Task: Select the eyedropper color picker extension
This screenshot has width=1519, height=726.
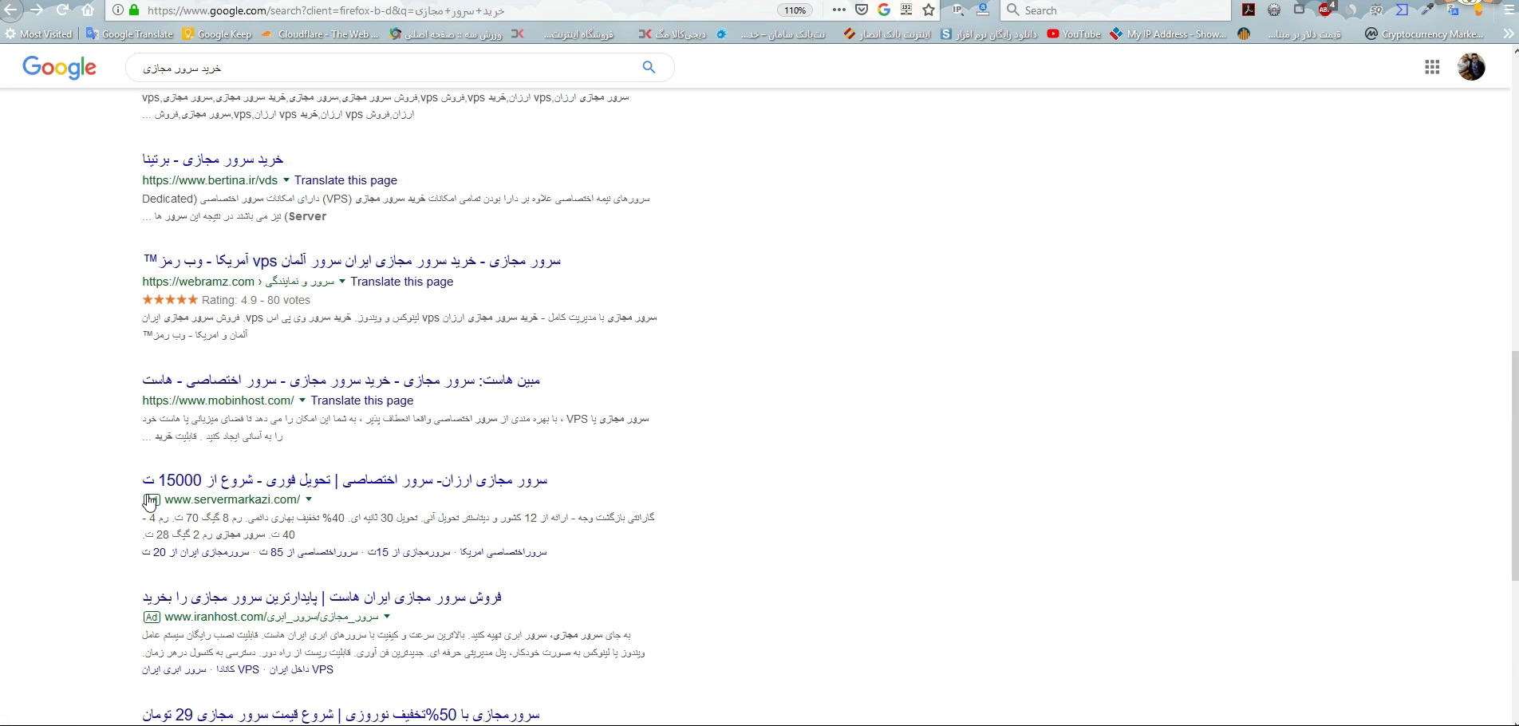Action: tap(1427, 10)
